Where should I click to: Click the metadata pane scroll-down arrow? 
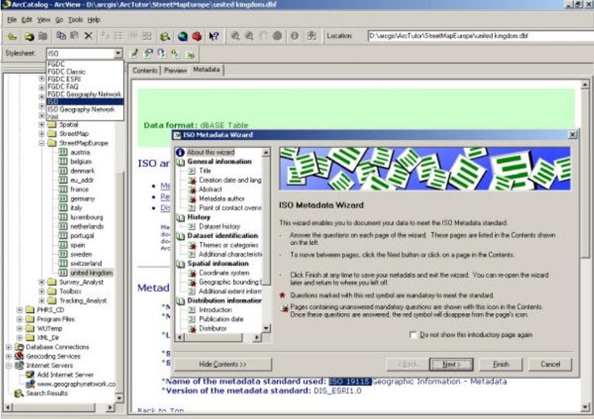point(585,407)
